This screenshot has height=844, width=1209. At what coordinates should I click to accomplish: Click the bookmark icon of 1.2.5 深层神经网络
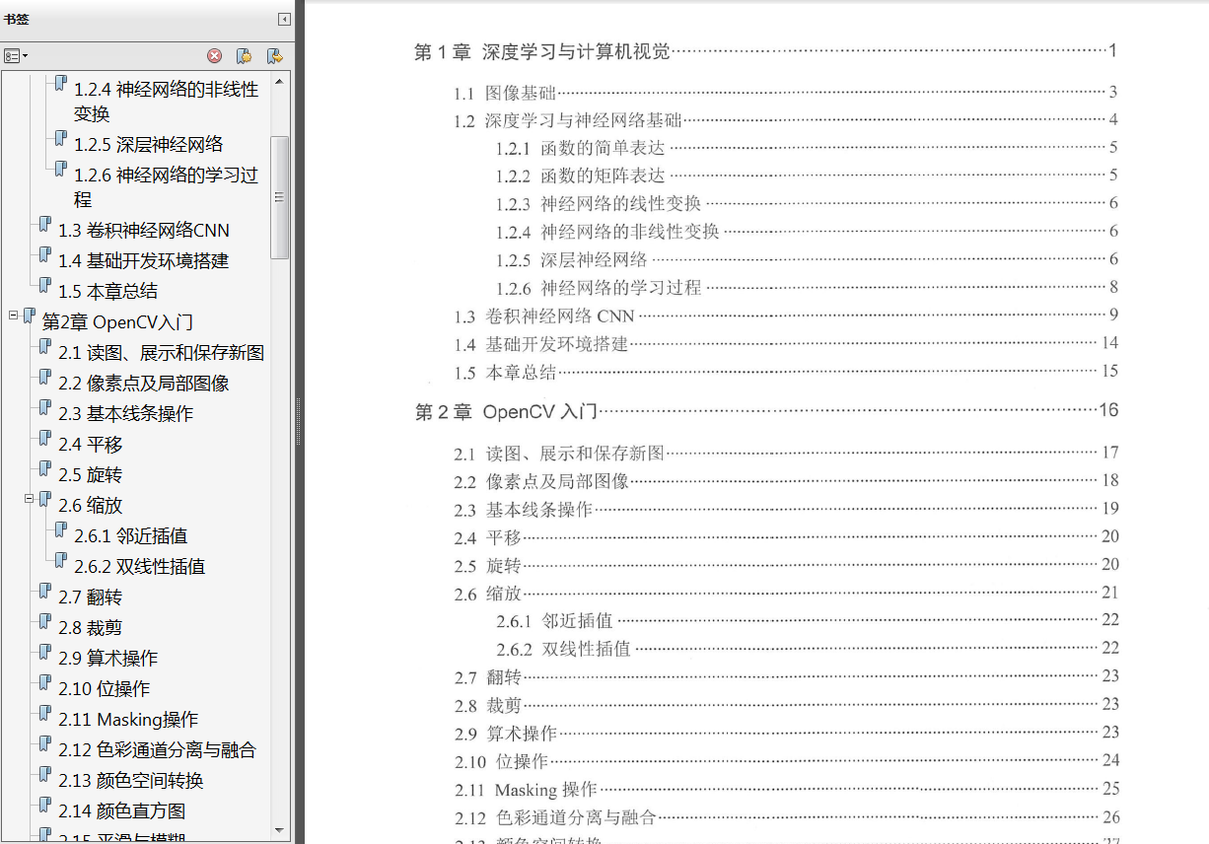(61, 139)
